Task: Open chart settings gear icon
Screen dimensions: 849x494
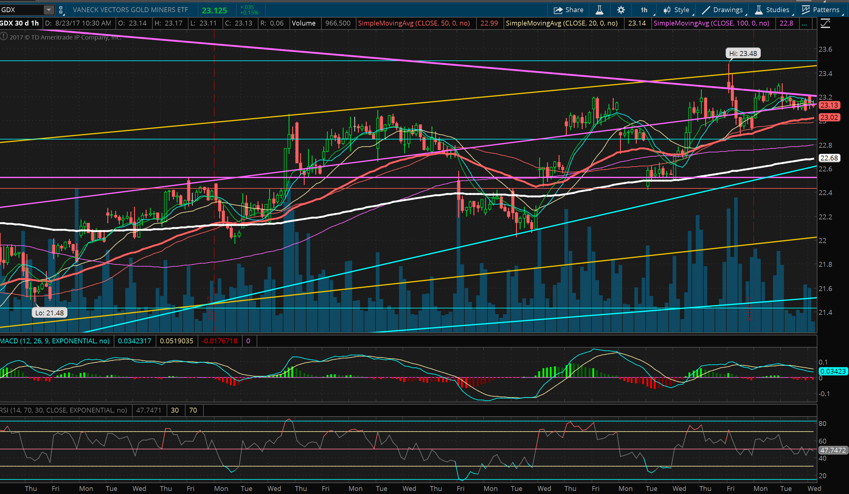Action: click(621, 10)
